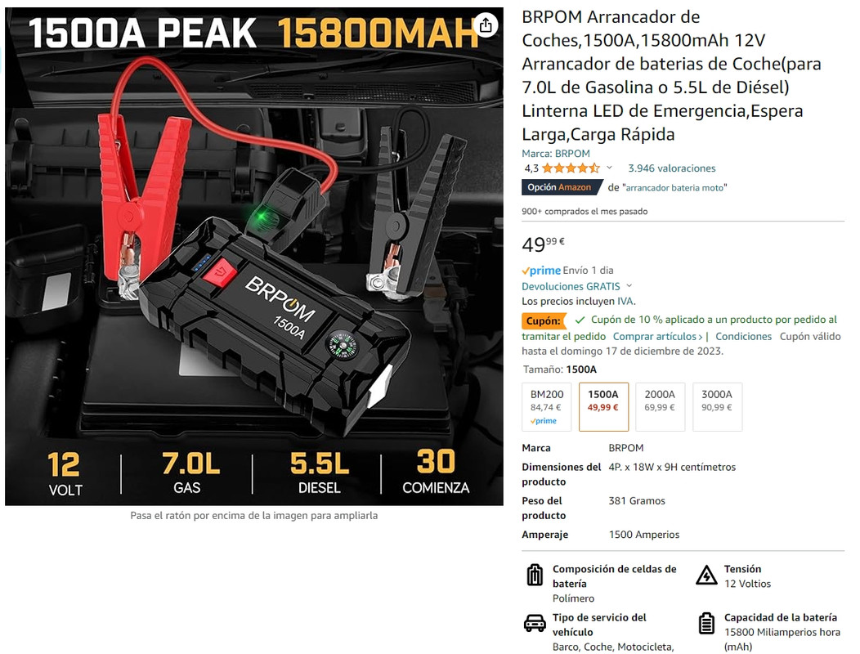Select the 1500A size option
Image resolution: width=860 pixels, height=654 pixels.
coord(603,407)
